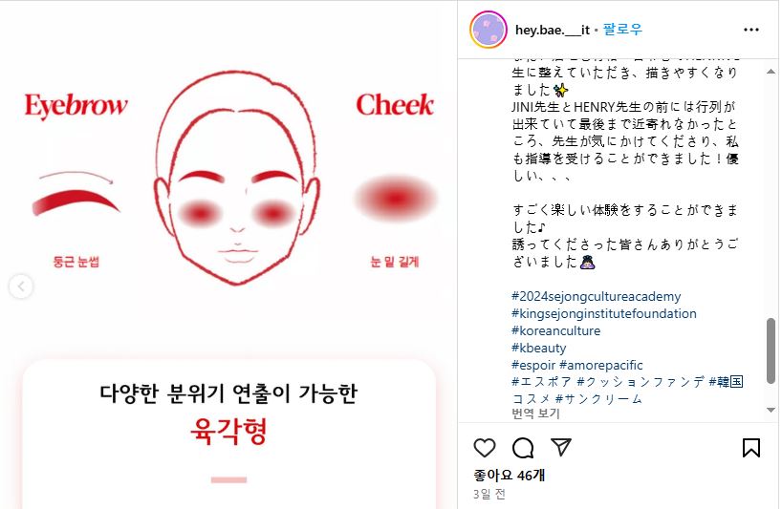Viewport: 782px width, 509px height.
Task: Open the three-dot more options menu
Action: tap(751, 30)
